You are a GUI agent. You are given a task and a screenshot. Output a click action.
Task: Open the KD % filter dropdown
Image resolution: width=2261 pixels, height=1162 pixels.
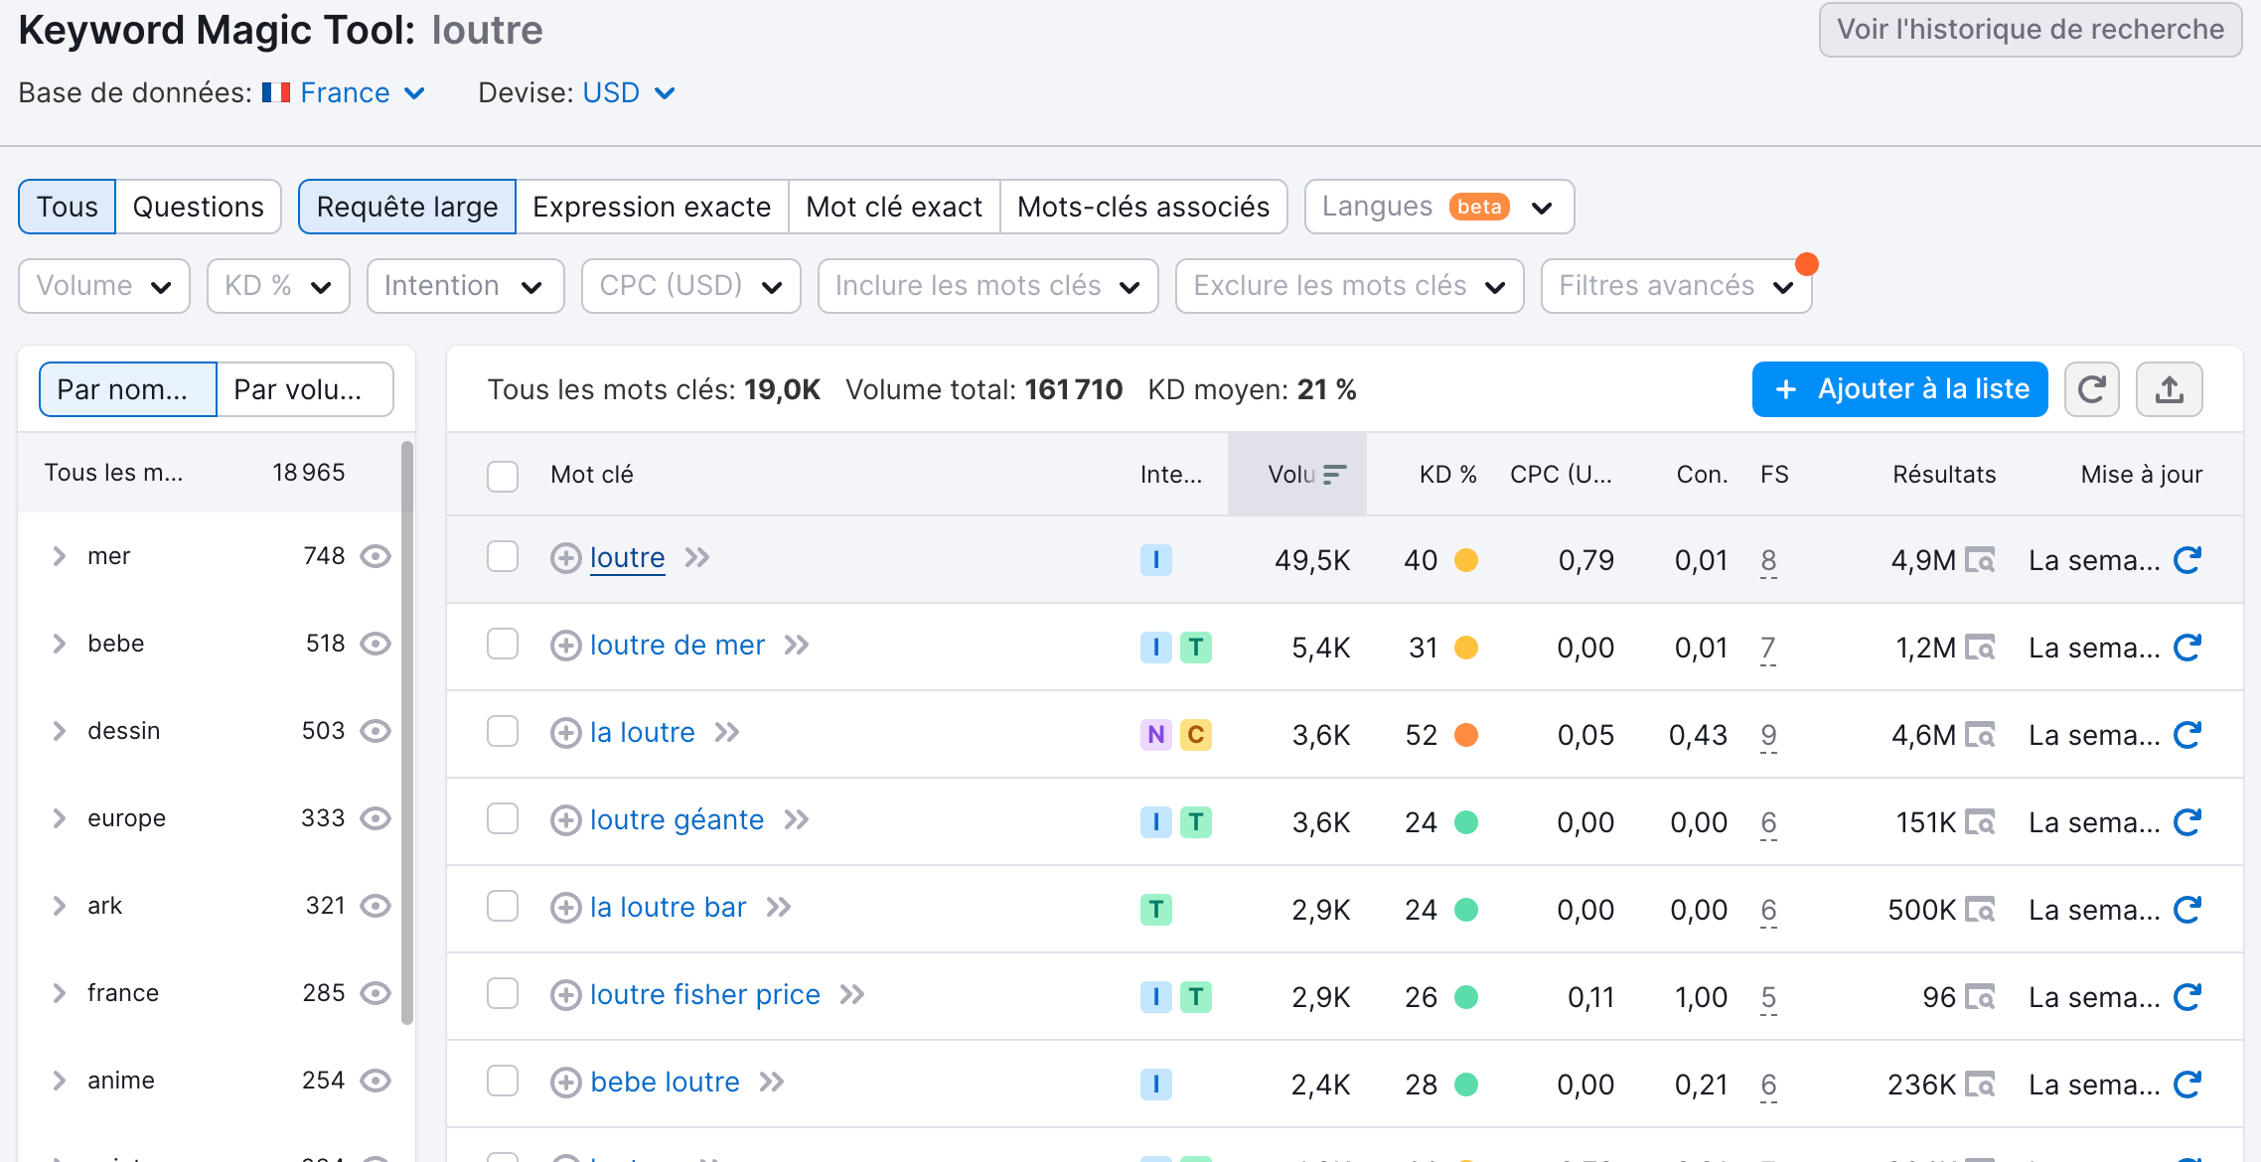(278, 286)
